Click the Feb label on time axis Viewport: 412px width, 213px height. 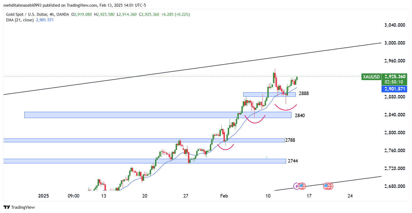coord(224,196)
